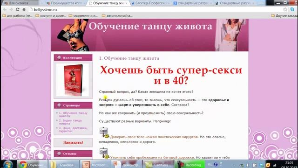
Task: Click the RU language indicator in tray
Action: click(210, 164)
